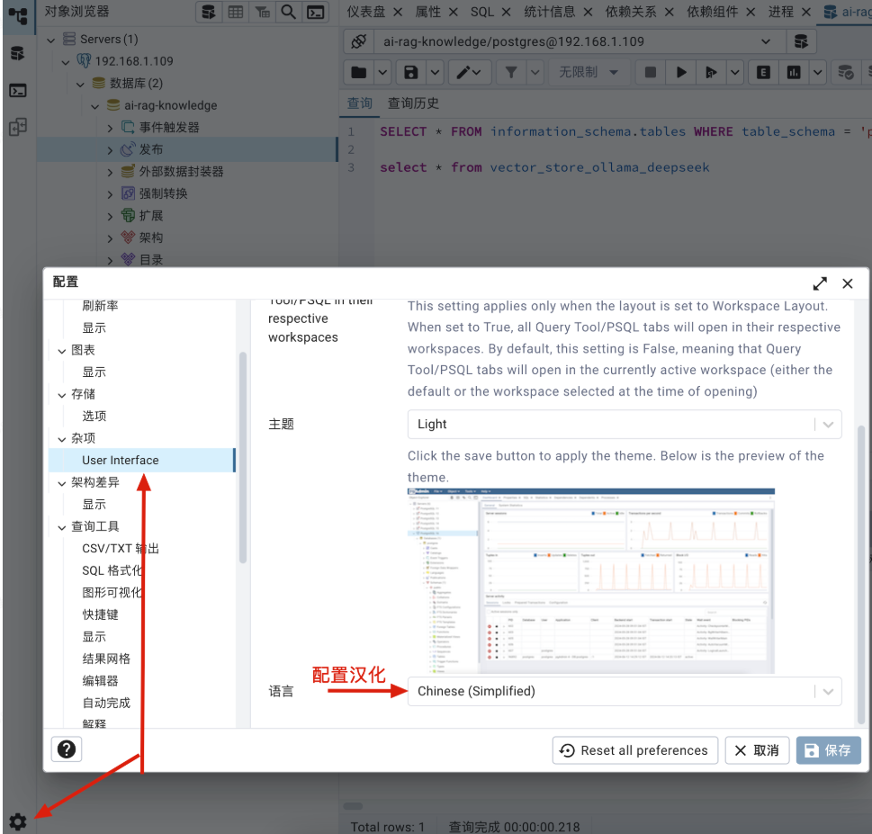Select 快捷键 under 查询工具

100,614
